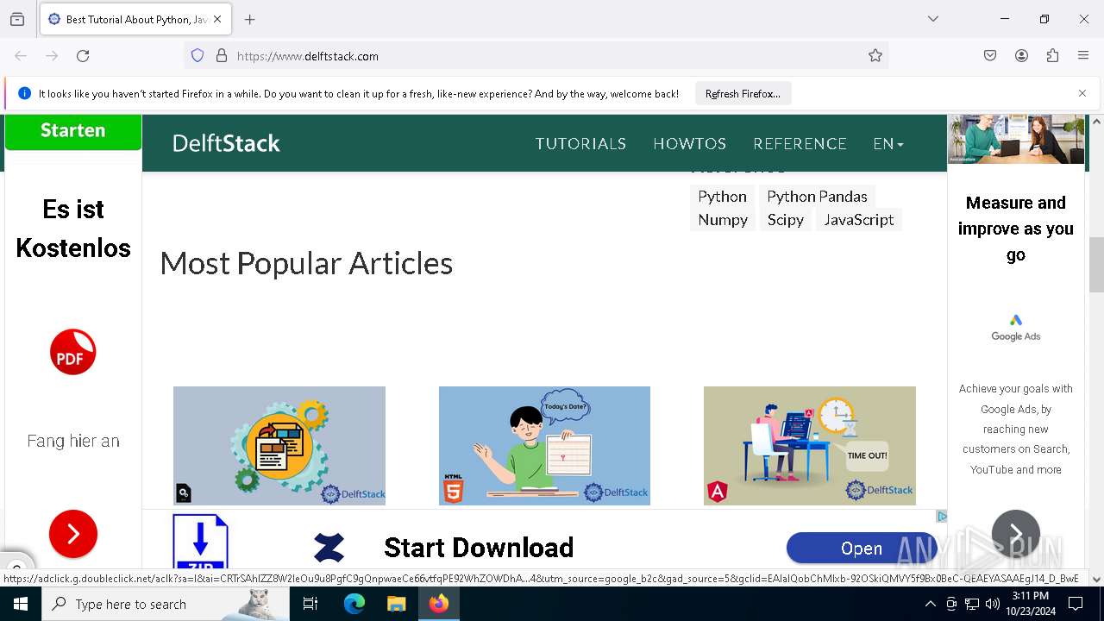The image size is (1104, 621).
Task: Expand EN language dropdown
Action: [x=888, y=144]
